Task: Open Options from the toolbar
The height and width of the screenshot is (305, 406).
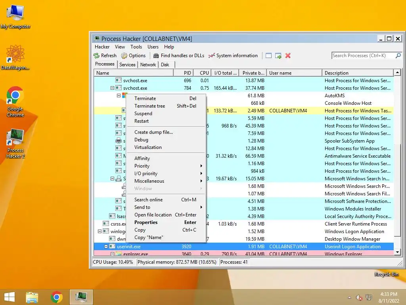Action: pos(133,56)
